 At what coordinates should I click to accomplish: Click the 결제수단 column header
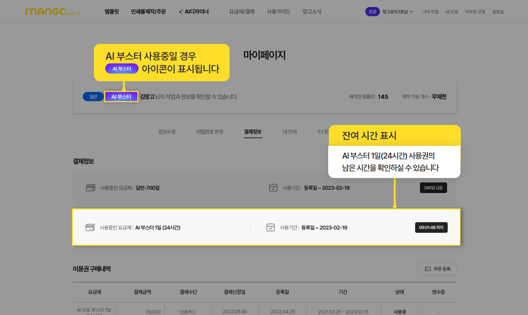[x=188, y=292]
